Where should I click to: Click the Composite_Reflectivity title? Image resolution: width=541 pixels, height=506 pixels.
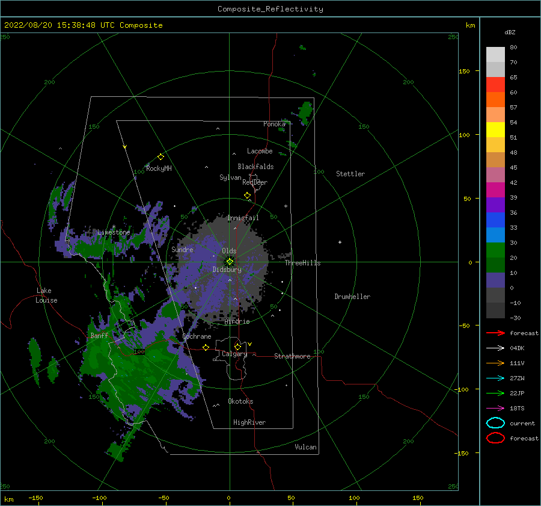(x=270, y=9)
